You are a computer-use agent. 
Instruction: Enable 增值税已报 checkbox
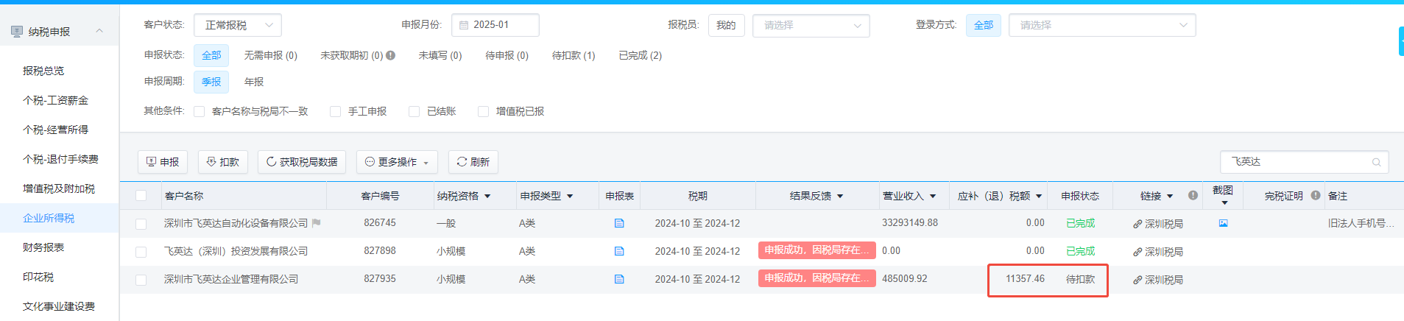click(x=483, y=111)
